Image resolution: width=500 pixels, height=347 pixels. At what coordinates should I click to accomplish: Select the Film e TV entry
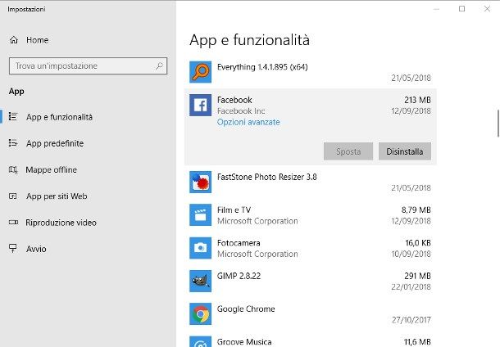(311, 215)
